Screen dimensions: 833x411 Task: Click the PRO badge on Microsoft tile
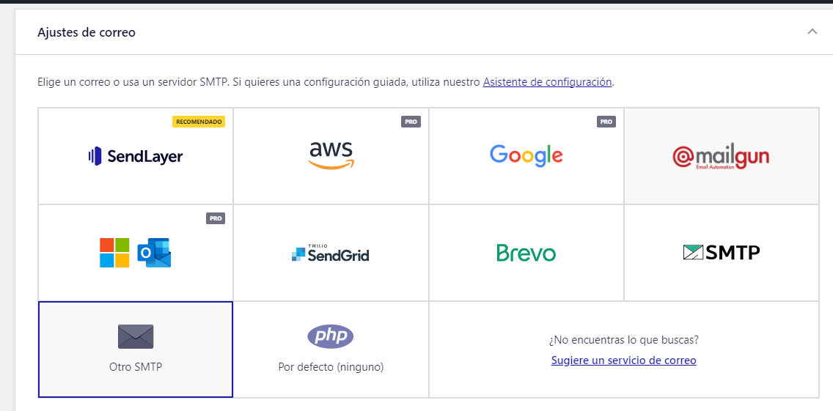tap(216, 218)
